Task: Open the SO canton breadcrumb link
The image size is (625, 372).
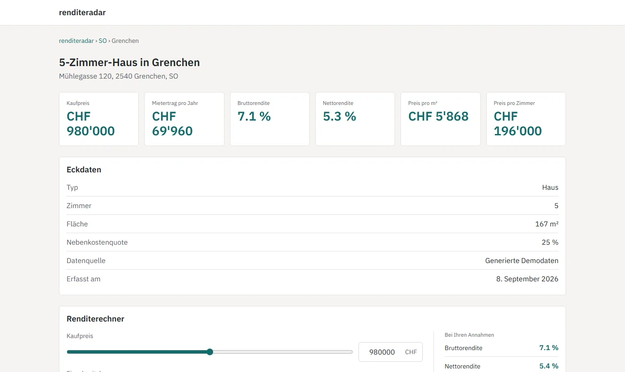Action: pyautogui.click(x=103, y=41)
